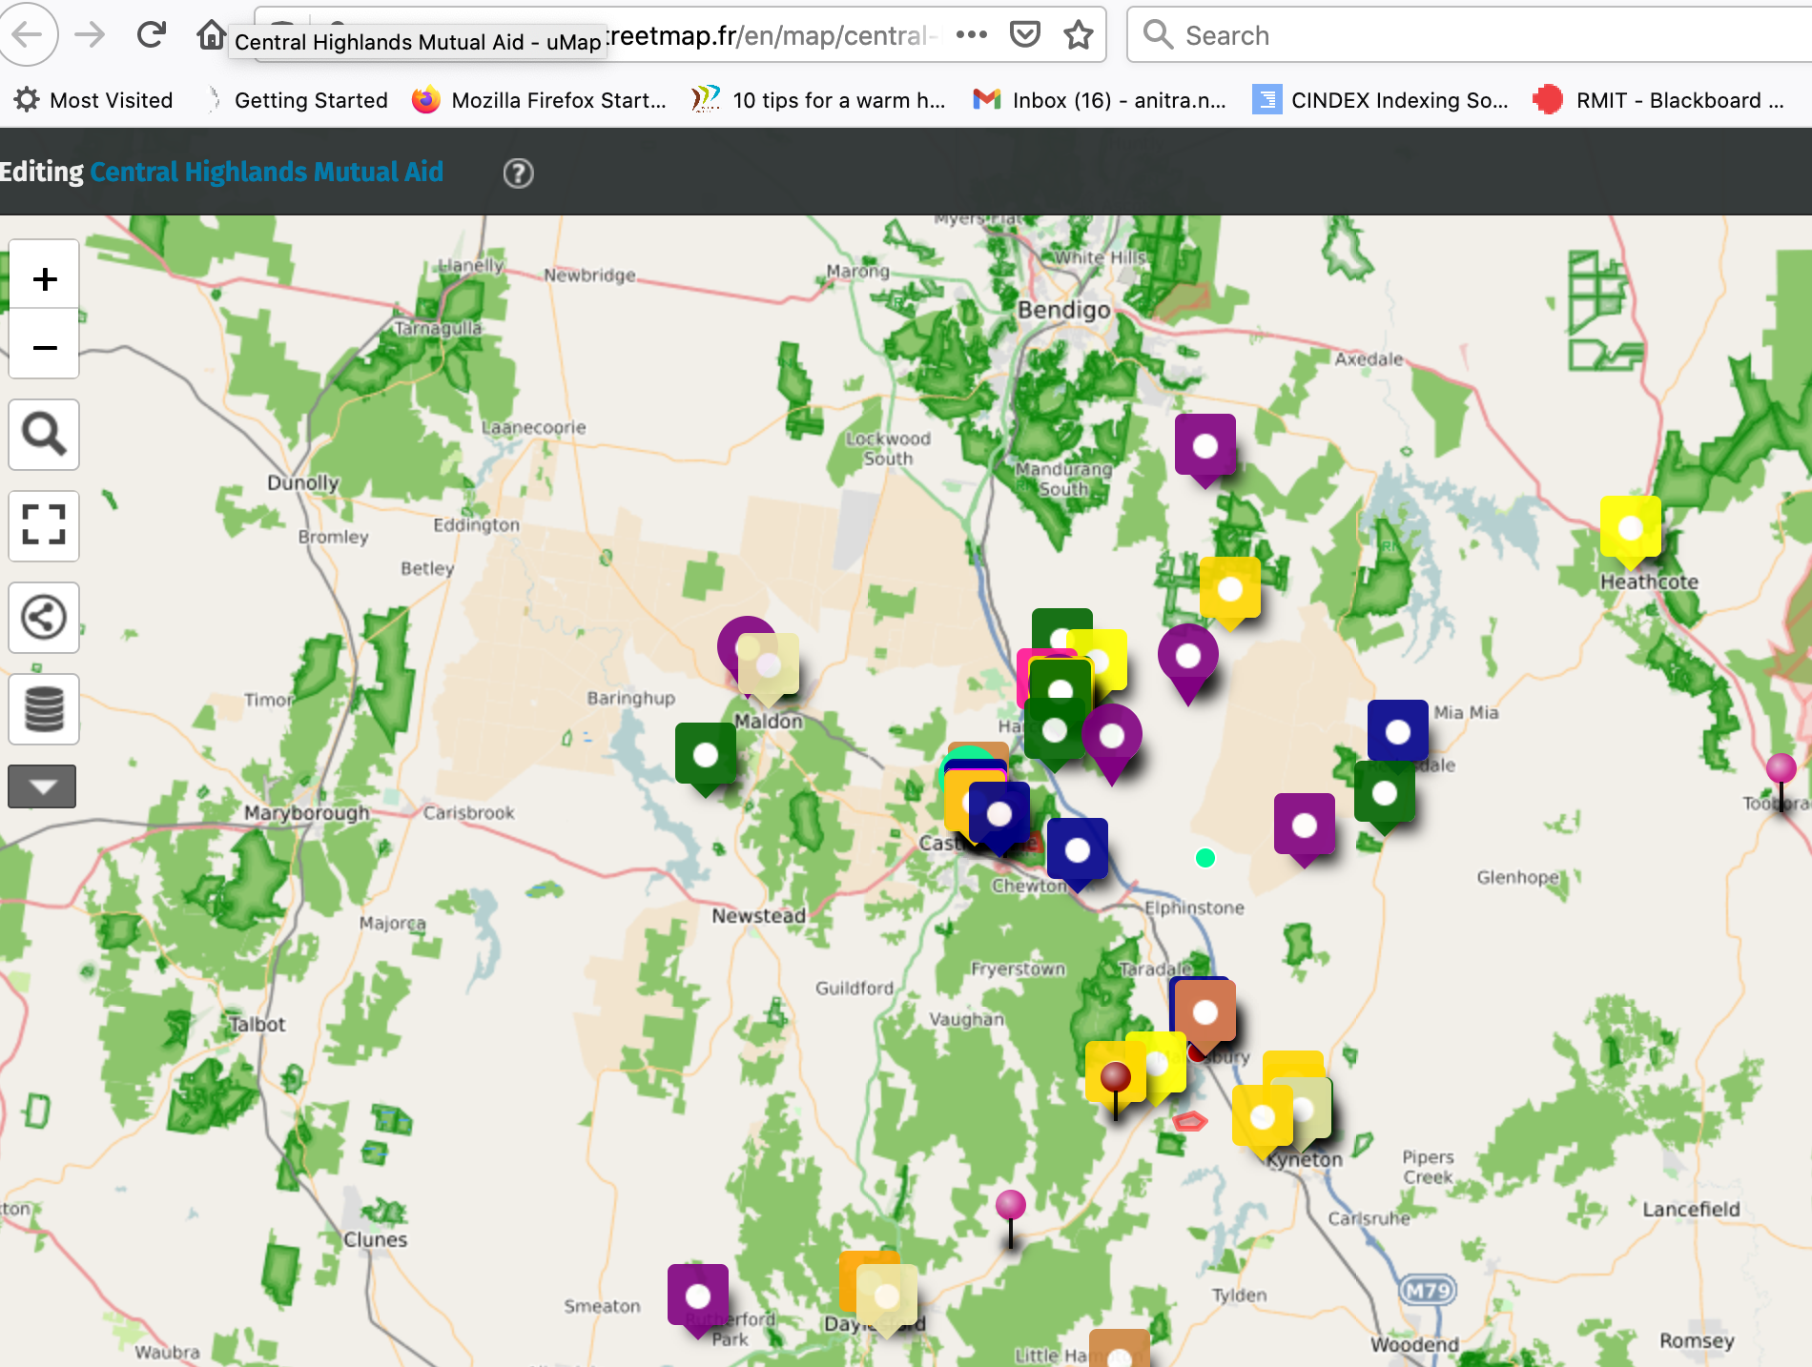Click the Pocket save icon

1024,35
